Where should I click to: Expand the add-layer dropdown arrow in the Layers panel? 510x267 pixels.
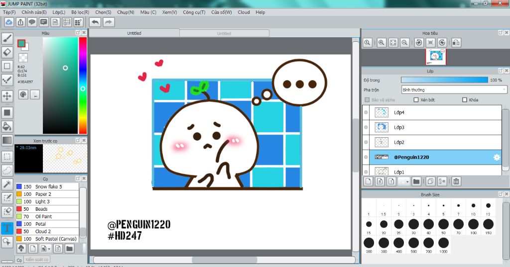pos(407,182)
